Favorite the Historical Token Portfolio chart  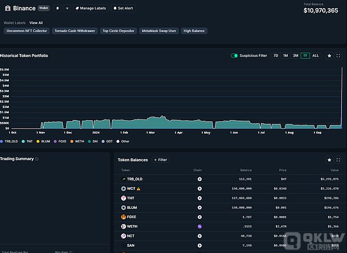pos(330,56)
